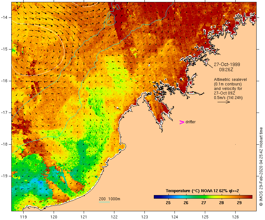This screenshot has width=265, height=220.
Task: Click longitude label 119 on bottom axis
Action: (x=23, y=217)
